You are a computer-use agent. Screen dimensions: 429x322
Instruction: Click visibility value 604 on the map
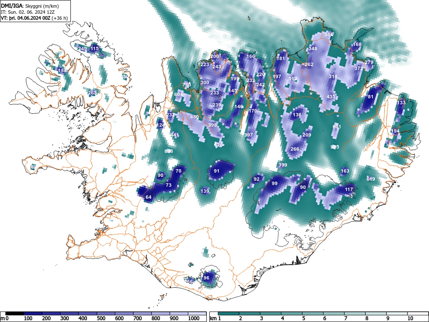(x=178, y=94)
